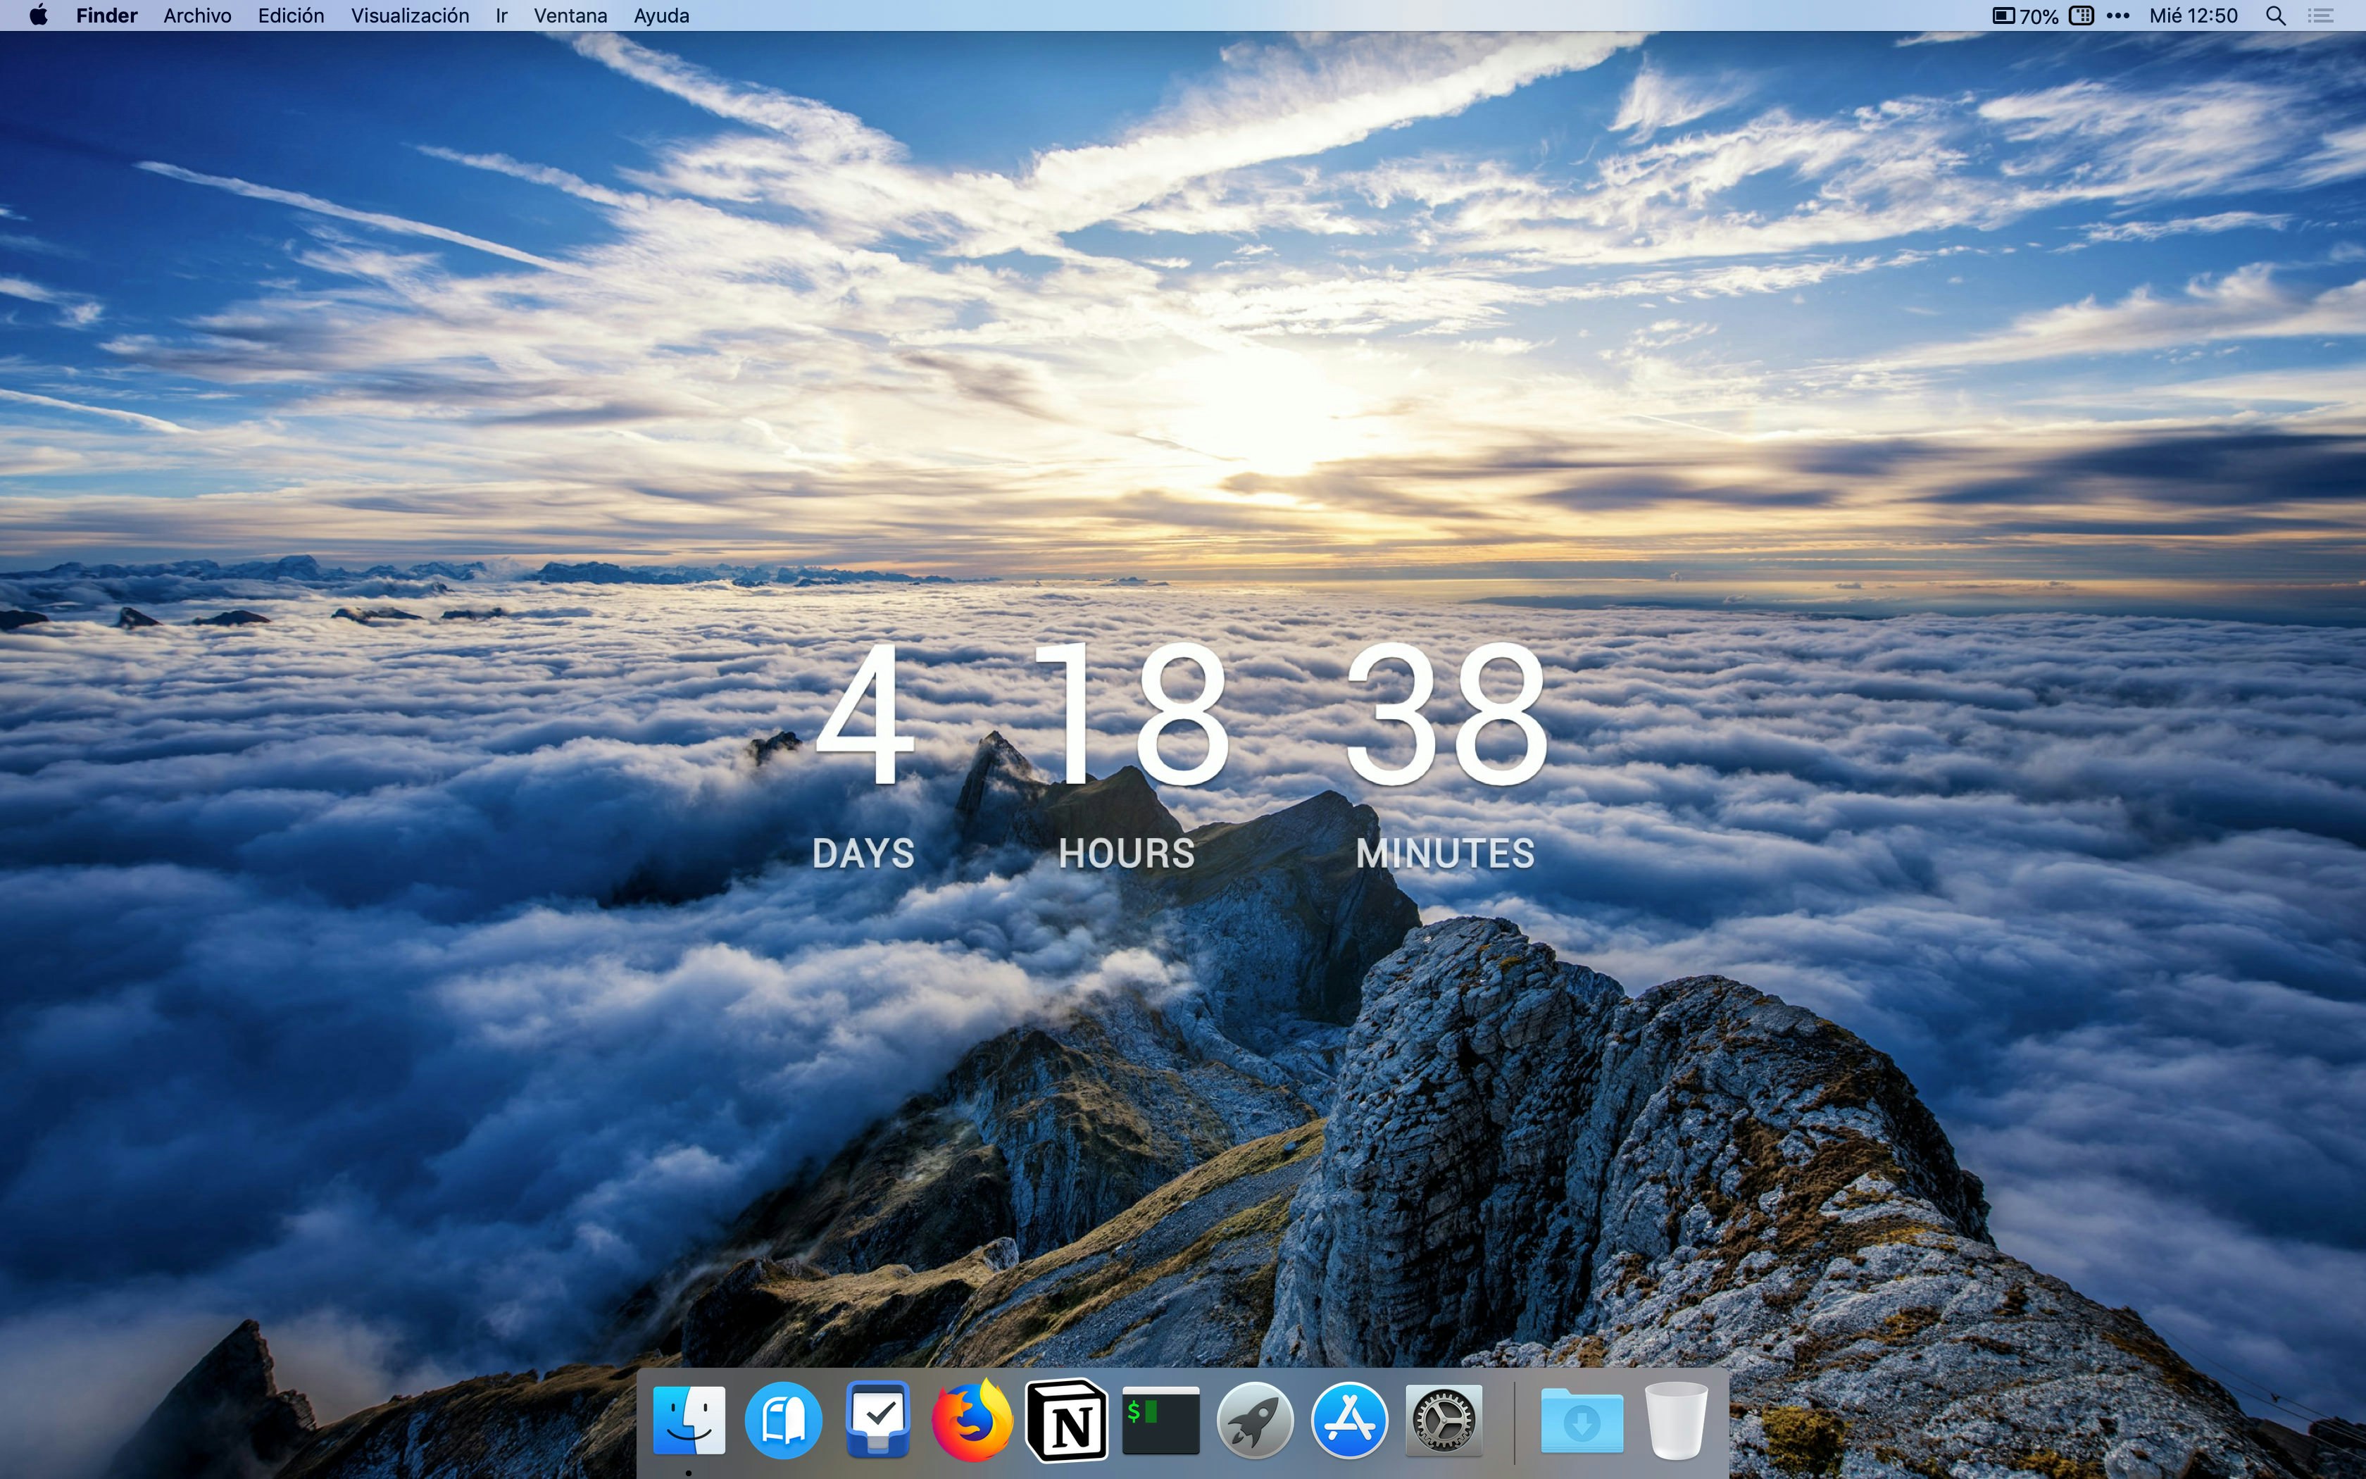This screenshot has width=2366, height=1479.
Task: Launch the blue mailbox Dock app
Action: click(x=783, y=1421)
